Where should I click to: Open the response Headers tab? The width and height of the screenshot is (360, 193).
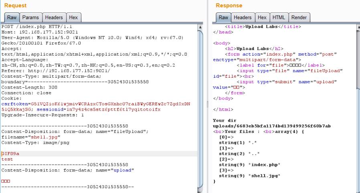coord(243,18)
